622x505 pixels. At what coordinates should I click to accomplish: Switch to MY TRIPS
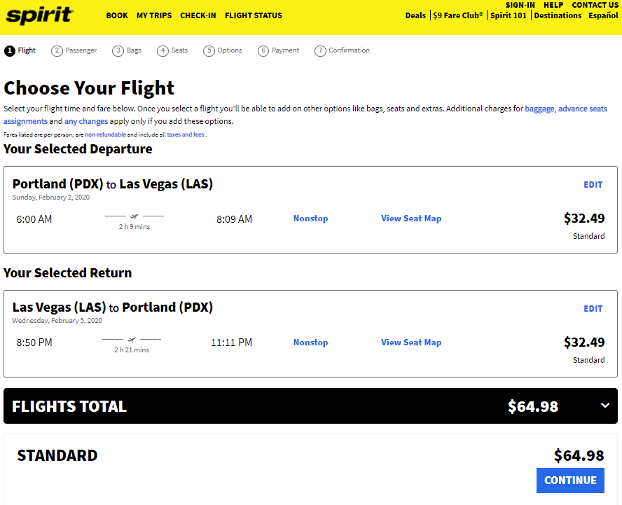(x=154, y=15)
